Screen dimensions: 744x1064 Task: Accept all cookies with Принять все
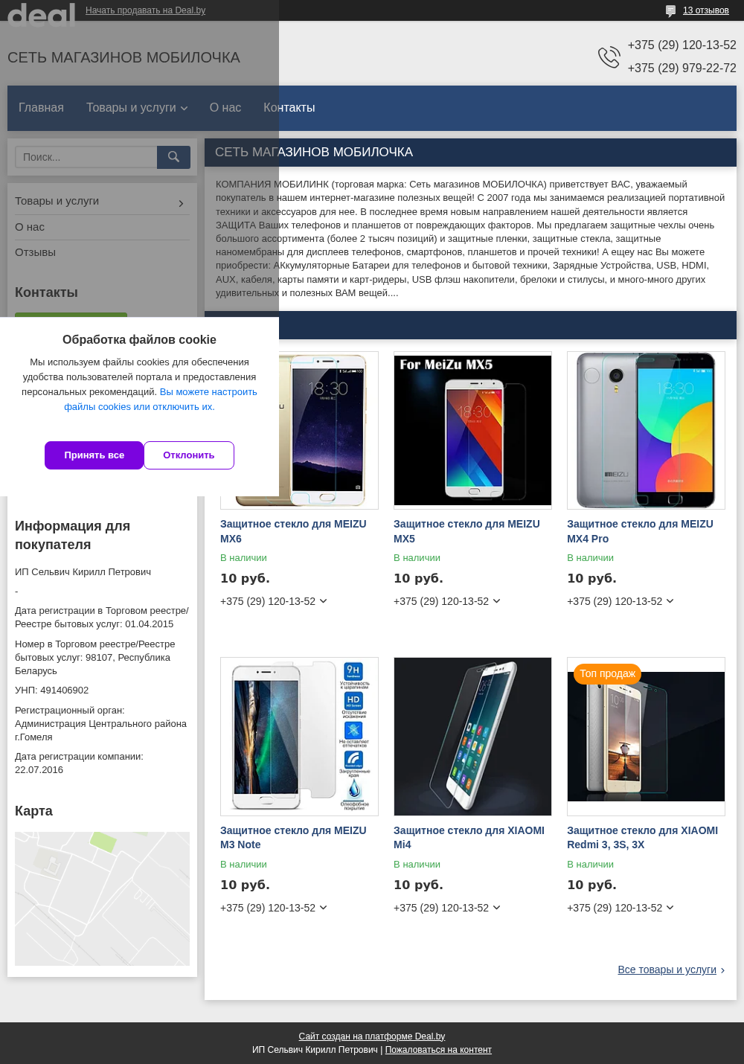[x=94, y=455]
